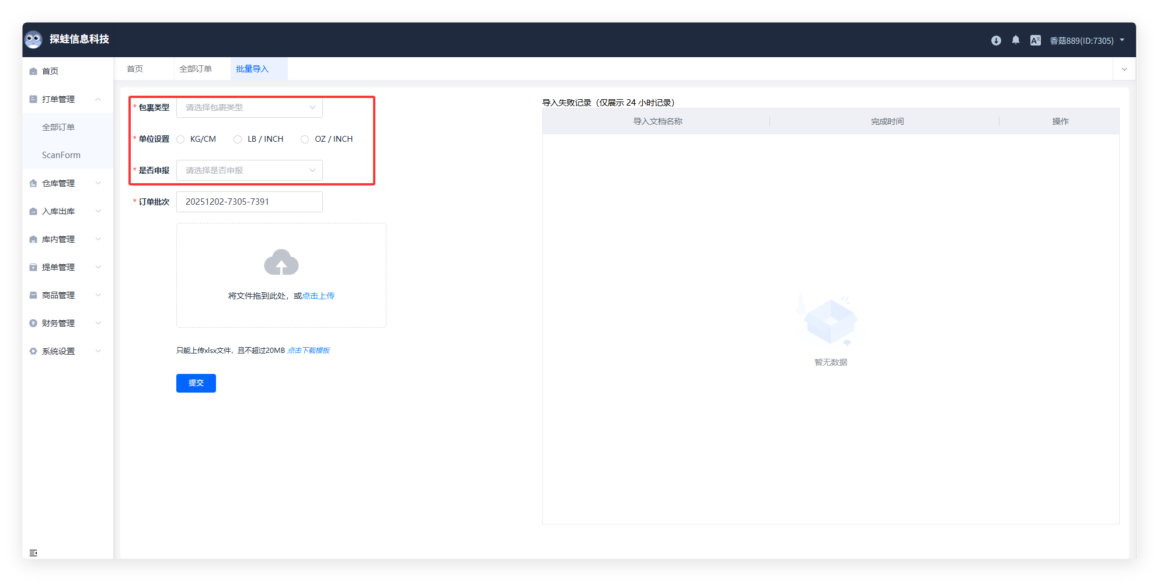
Task: Click the 订单批次 order batch input field
Action: (x=249, y=202)
